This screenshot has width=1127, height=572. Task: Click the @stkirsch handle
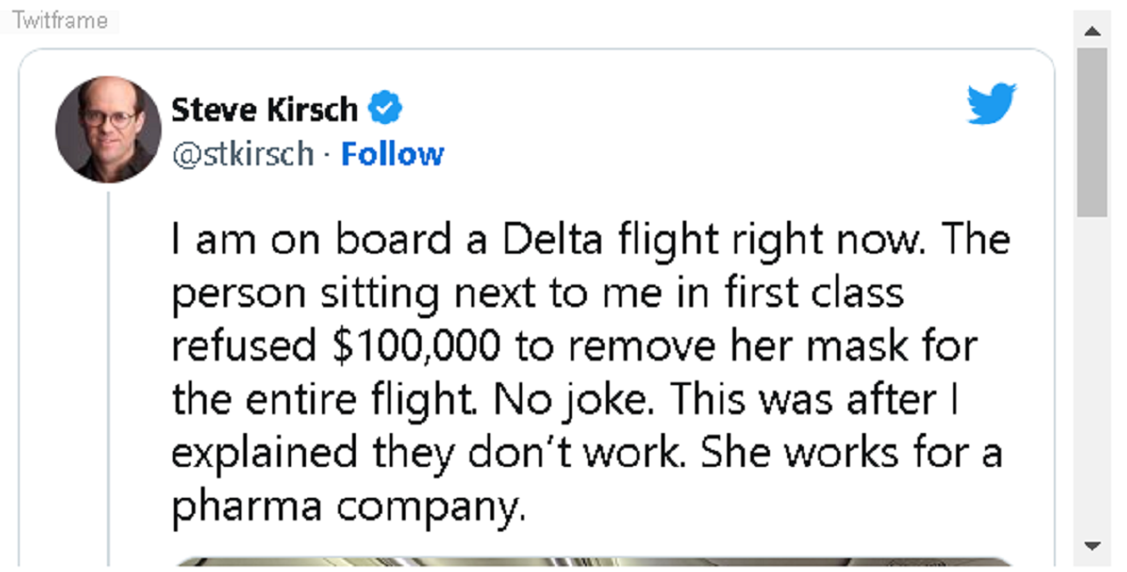pos(242,154)
